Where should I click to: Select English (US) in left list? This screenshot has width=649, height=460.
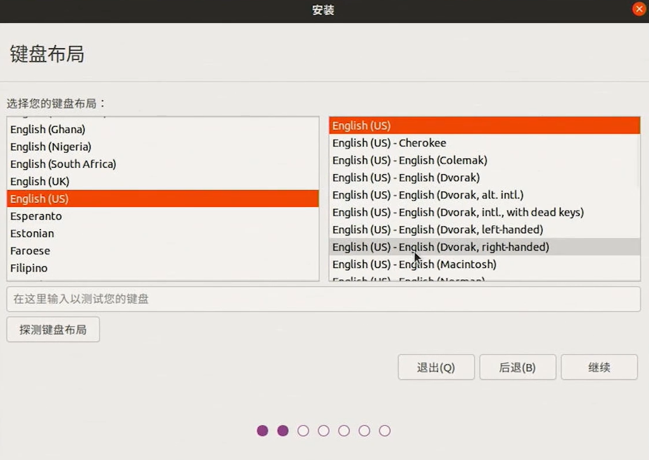[x=163, y=199]
